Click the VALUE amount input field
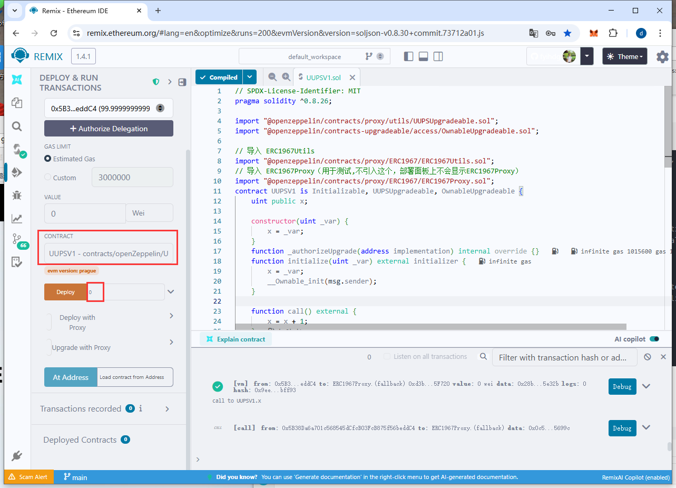Image resolution: width=676 pixels, height=488 pixels. click(85, 213)
